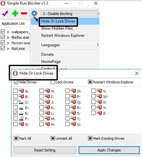Open the Languages submenu arrow

(x=97, y=45)
